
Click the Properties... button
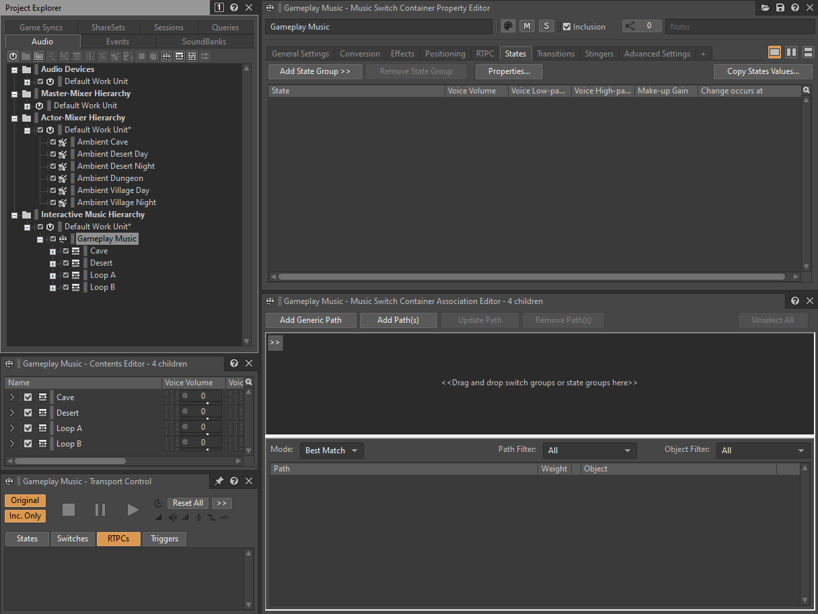[x=509, y=71]
